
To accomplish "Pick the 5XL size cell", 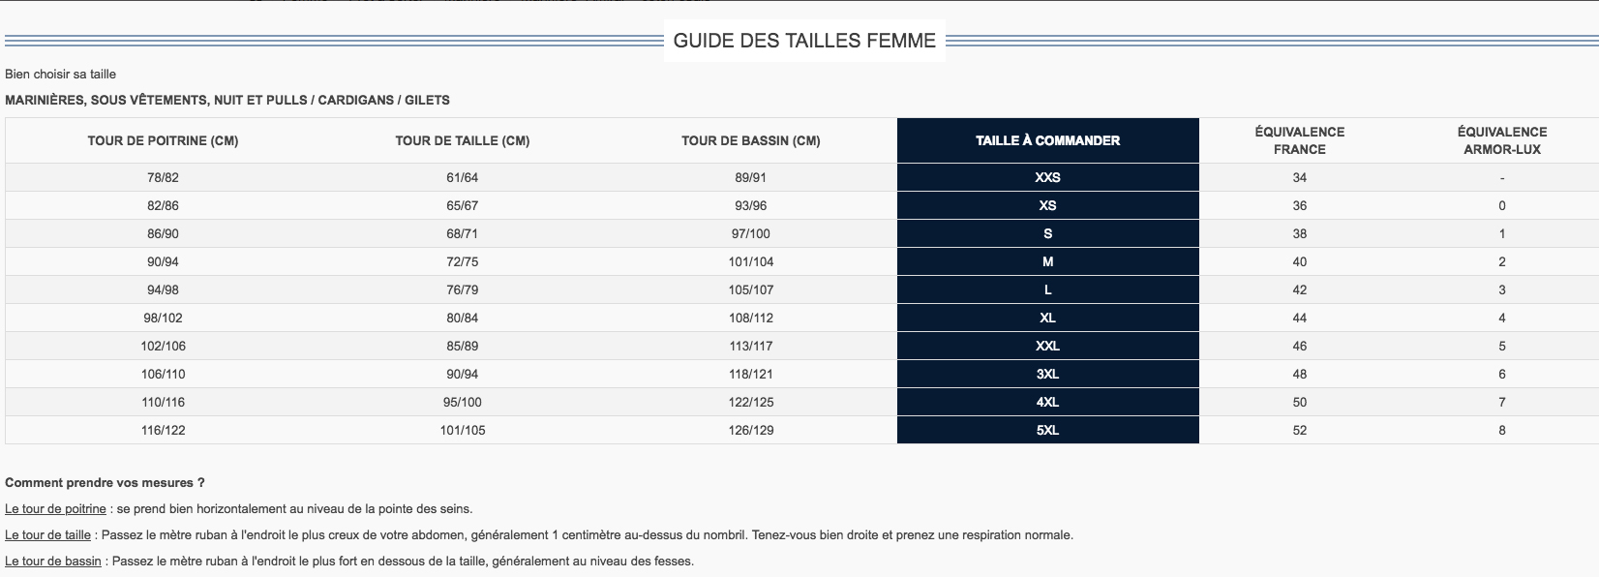I will (1048, 430).
